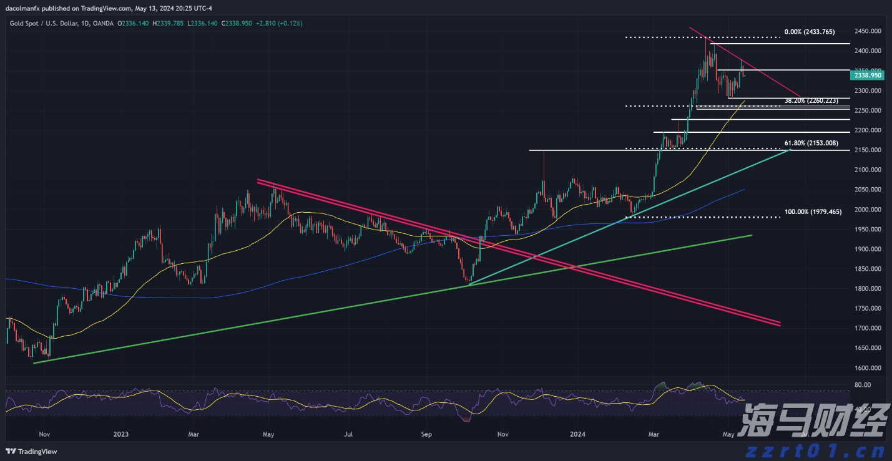The width and height of the screenshot is (892, 461).
Task: Select the 0.00% (2433.765) Fibonacci label
Action: [x=809, y=31]
